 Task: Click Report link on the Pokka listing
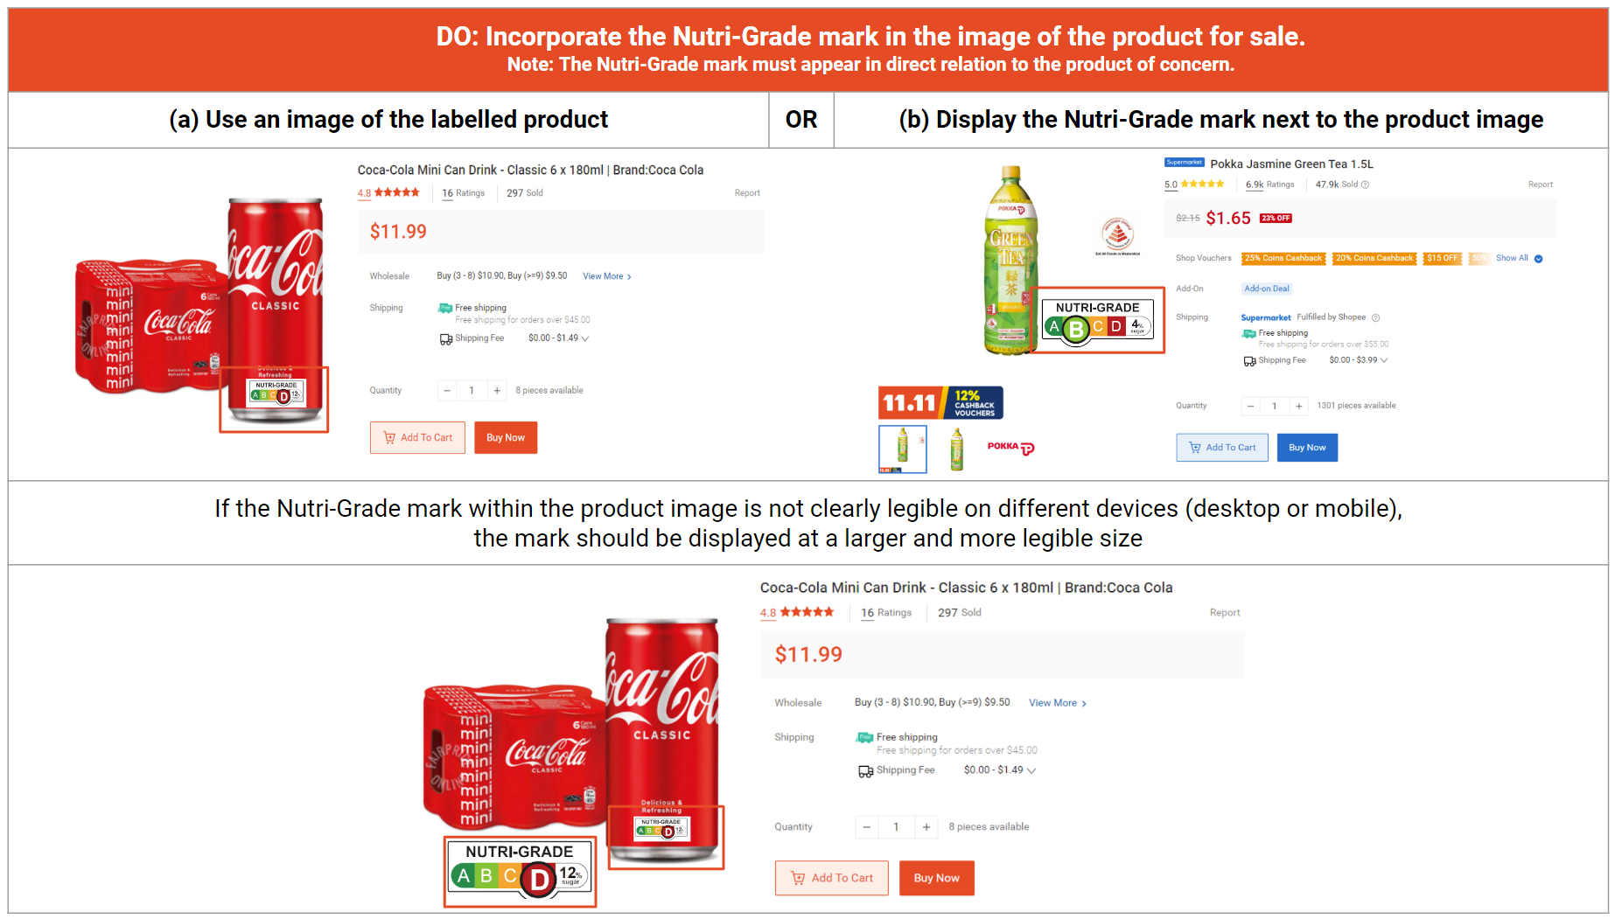pos(1540,184)
